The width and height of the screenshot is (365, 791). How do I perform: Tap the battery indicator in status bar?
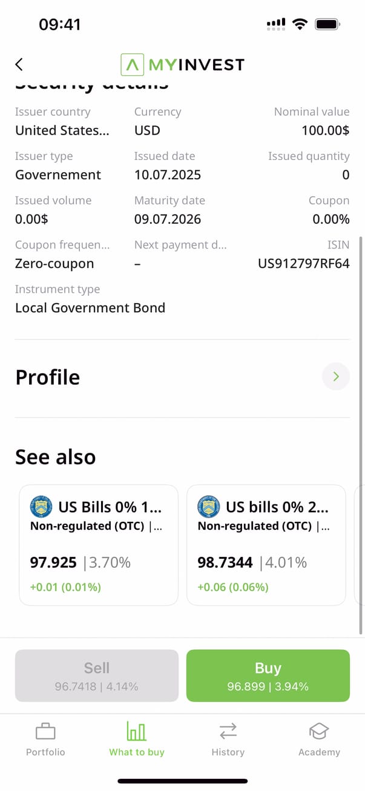tap(327, 24)
